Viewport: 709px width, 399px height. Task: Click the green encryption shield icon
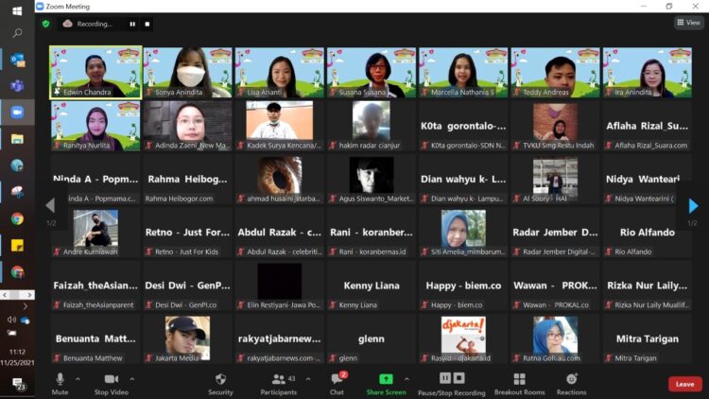[45, 24]
